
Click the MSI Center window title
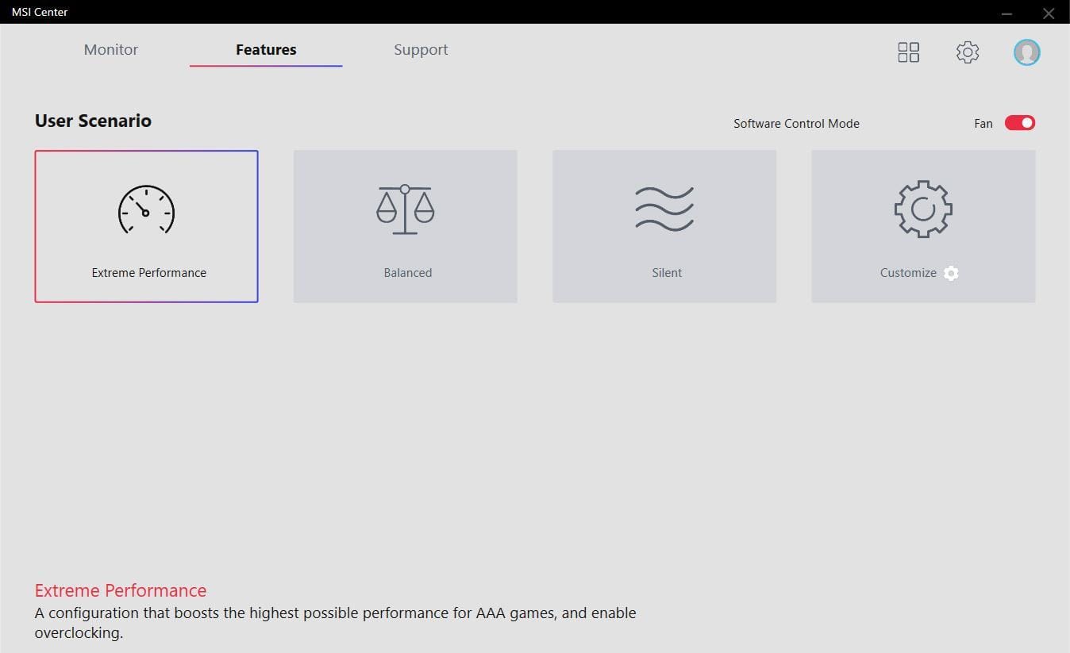(x=40, y=12)
